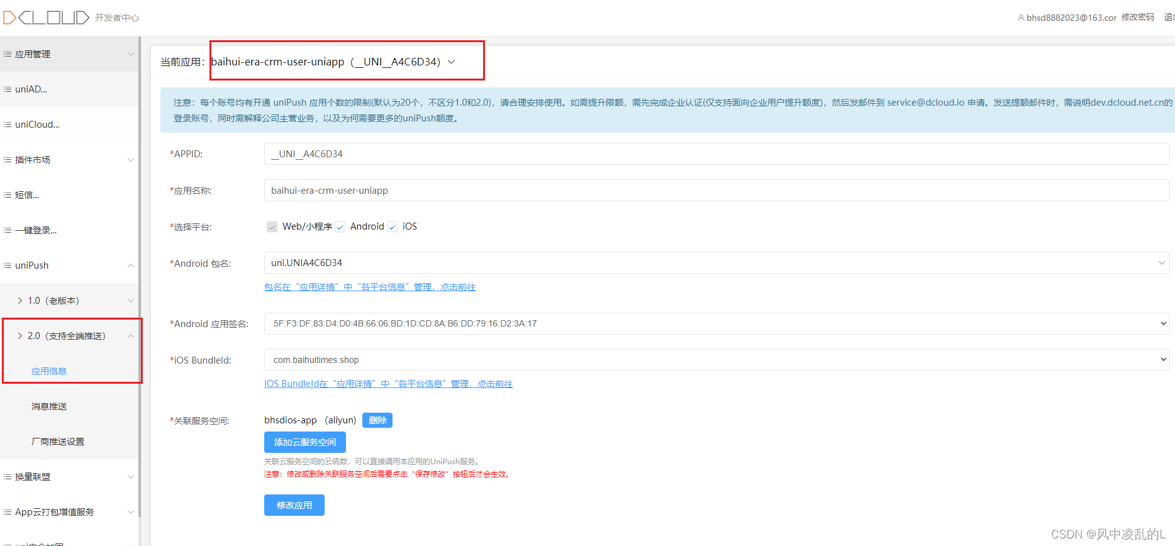1175x546 pixels.
Task: Open the uniAD sidebar menu
Action: coord(69,89)
